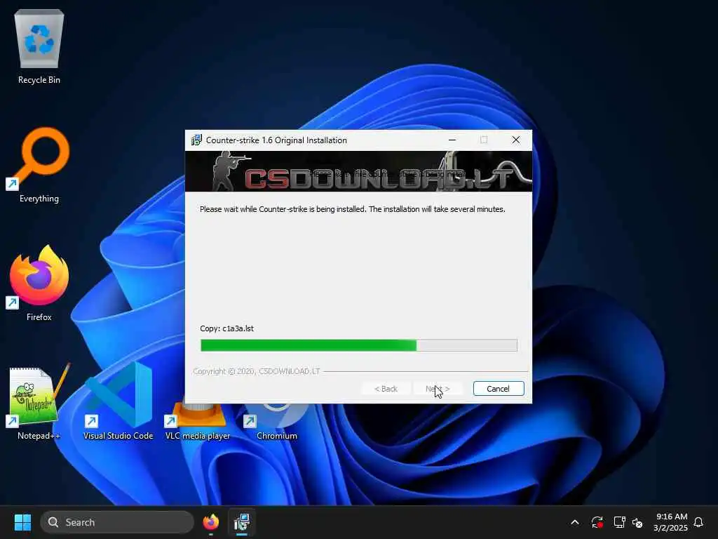Open the Recycle Bin desktop icon
Screen dimensions: 718x539
click(x=39, y=47)
